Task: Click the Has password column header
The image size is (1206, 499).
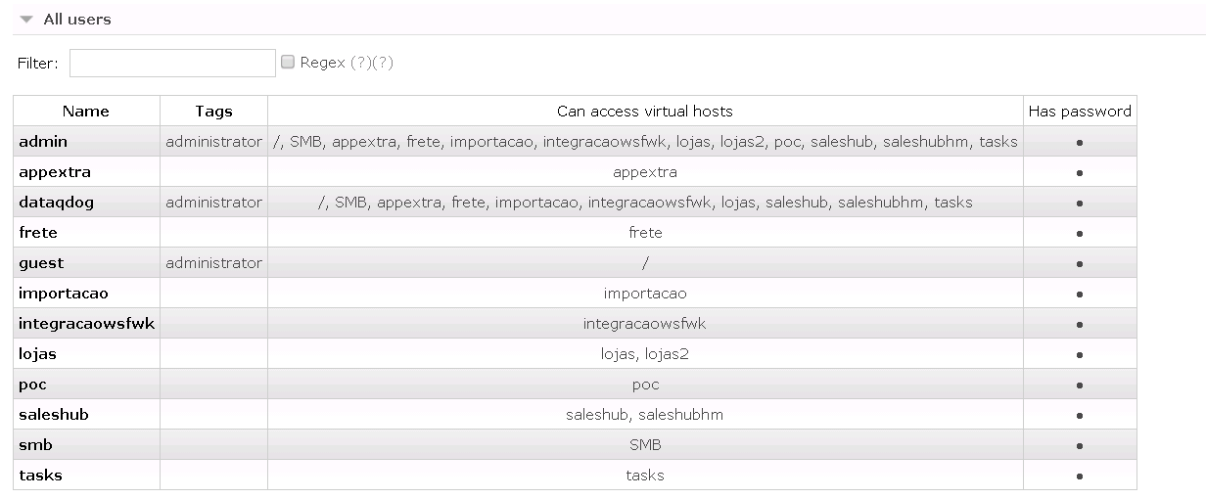Action: (1080, 111)
